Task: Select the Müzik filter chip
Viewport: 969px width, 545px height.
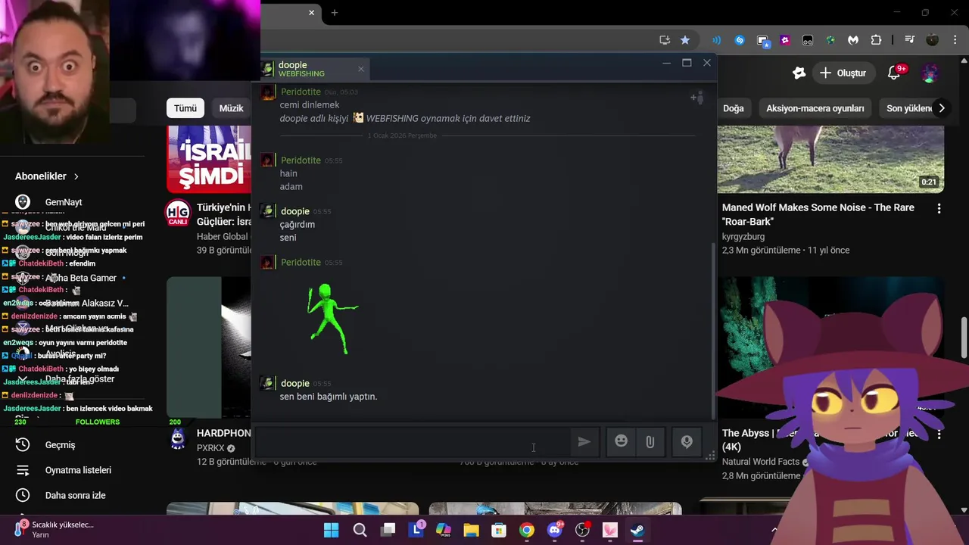Action: (231, 108)
